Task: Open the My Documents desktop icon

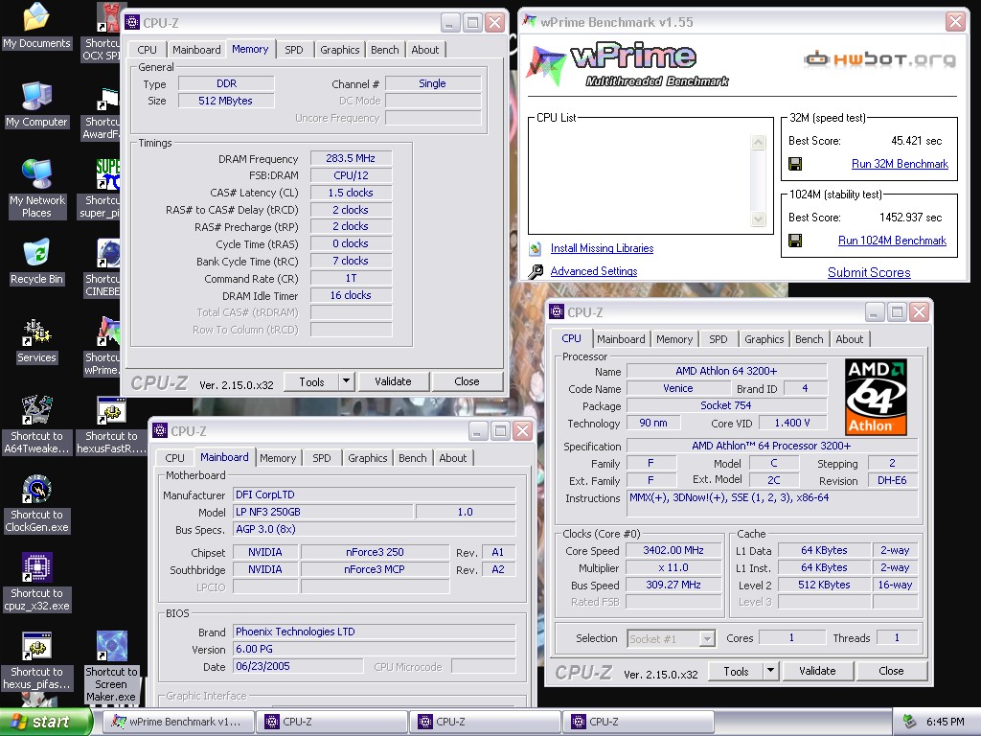Action: click(x=36, y=17)
